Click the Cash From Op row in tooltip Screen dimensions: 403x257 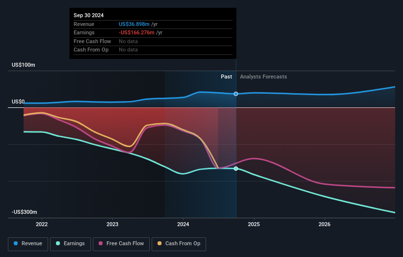tap(153, 50)
